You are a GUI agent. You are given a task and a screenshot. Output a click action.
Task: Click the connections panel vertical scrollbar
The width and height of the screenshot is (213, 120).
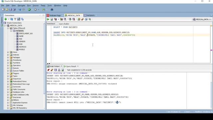[x=44, y=59]
